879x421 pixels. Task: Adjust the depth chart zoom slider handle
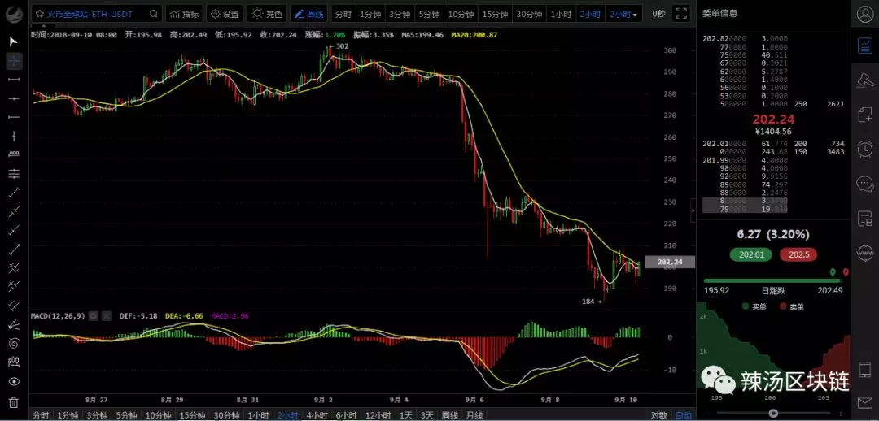coord(774,413)
